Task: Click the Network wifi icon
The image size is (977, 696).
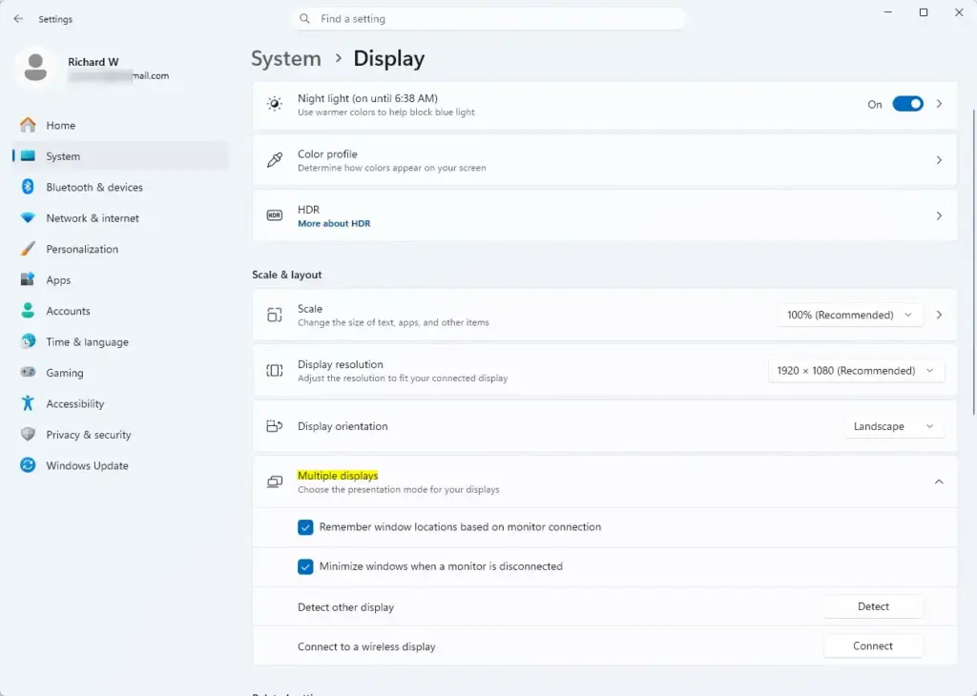Action: (x=28, y=218)
